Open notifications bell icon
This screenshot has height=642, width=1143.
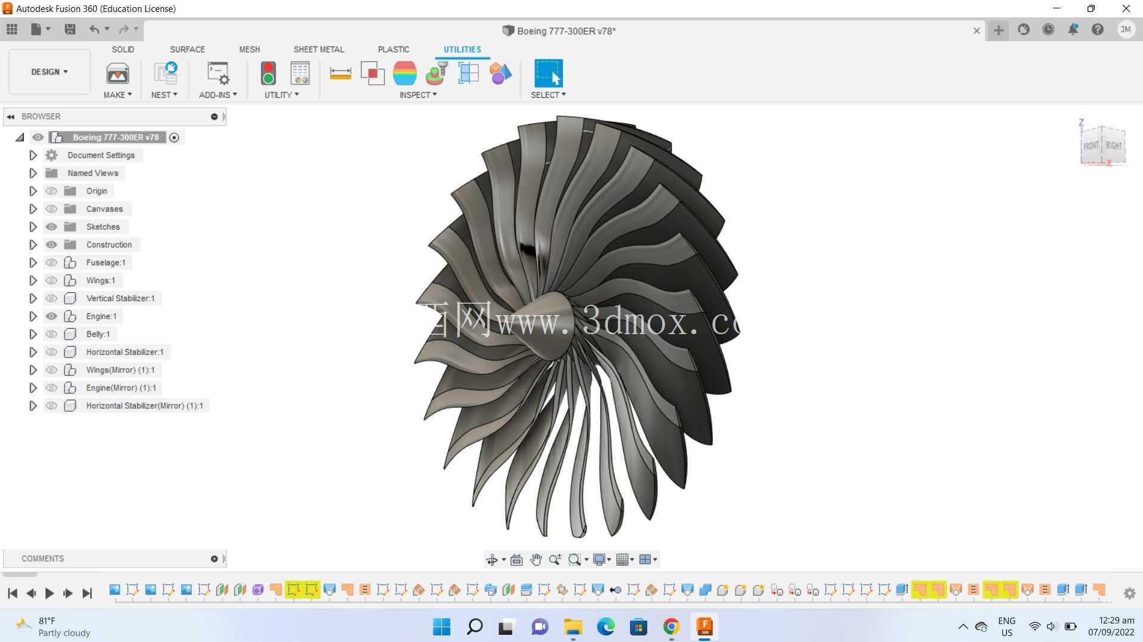(1073, 29)
